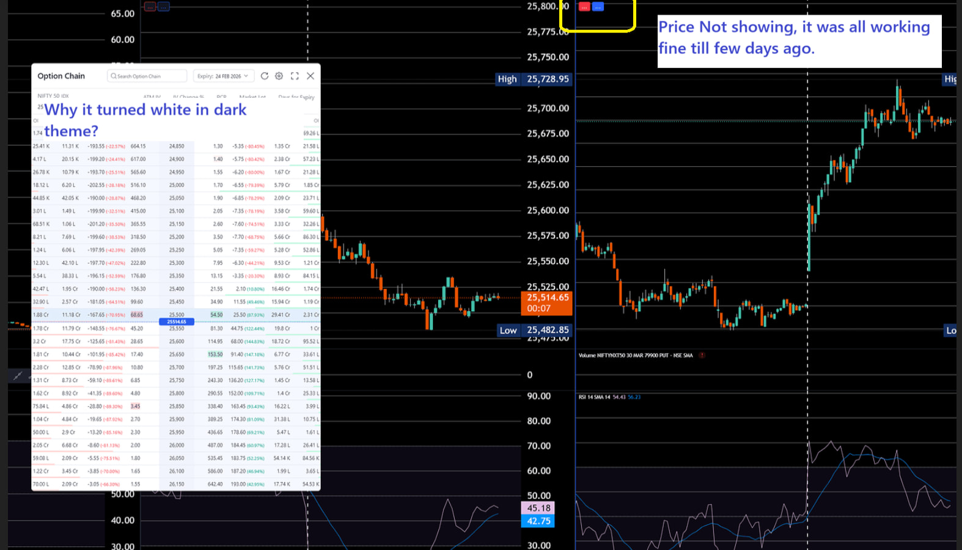
Task: Close the Option Chain panel
Action: [x=310, y=76]
